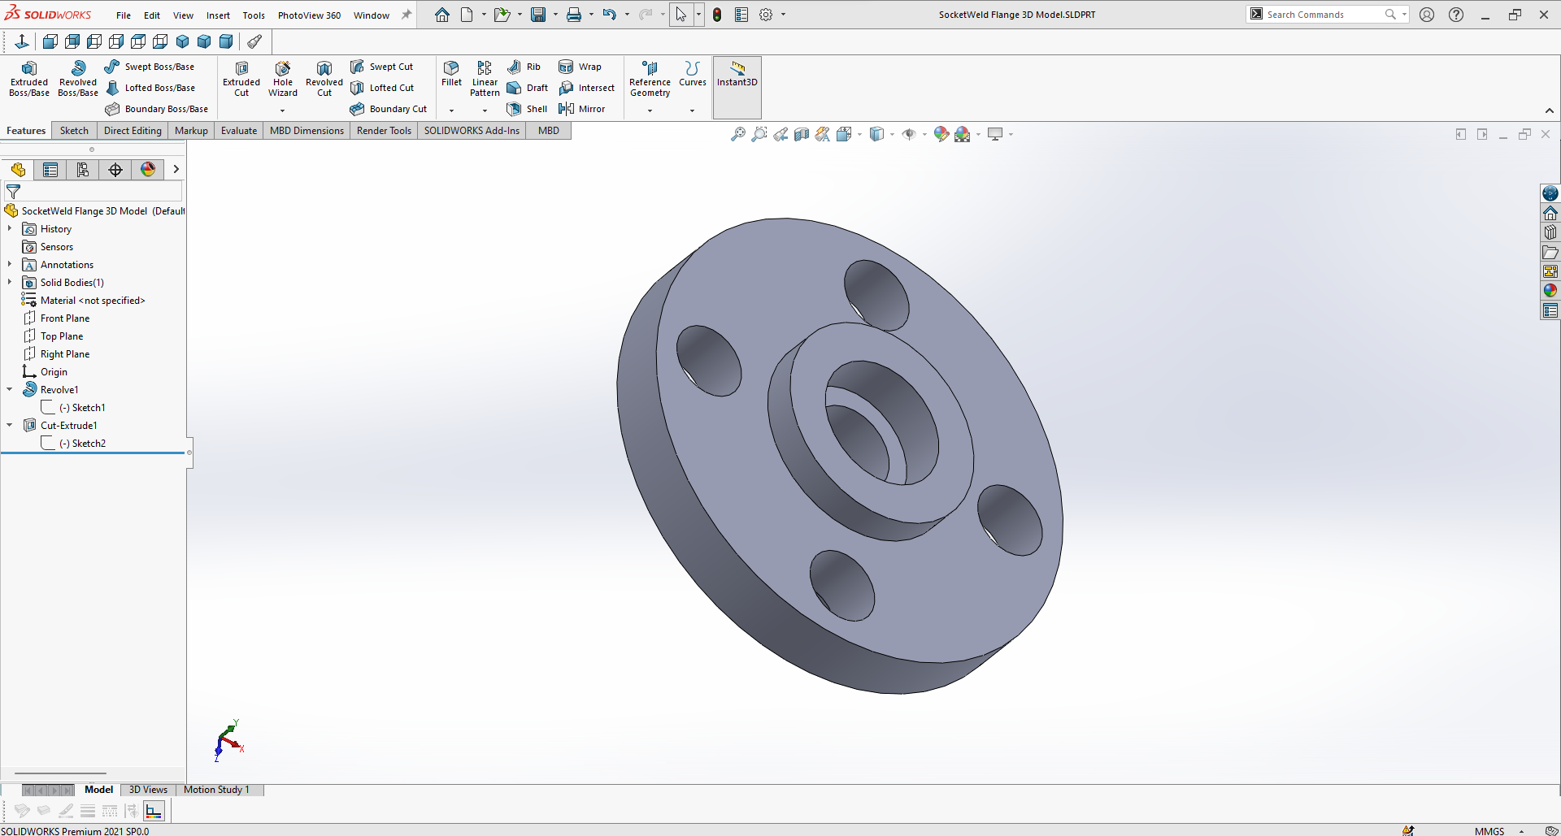Open the Curves dropdown arrow
The width and height of the screenshot is (1561, 836).
tap(693, 110)
